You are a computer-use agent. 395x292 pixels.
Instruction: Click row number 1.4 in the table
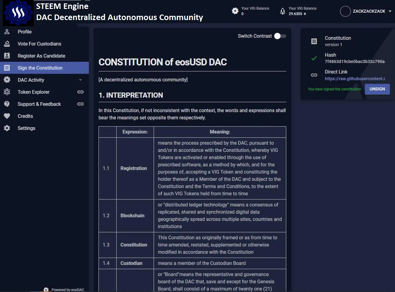[106, 263]
